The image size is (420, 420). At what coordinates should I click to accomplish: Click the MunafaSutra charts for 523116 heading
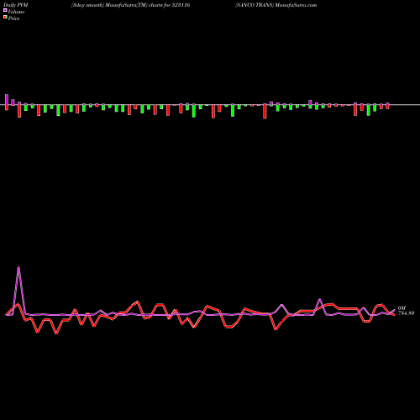pyautogui.click(x=131, y=5)
